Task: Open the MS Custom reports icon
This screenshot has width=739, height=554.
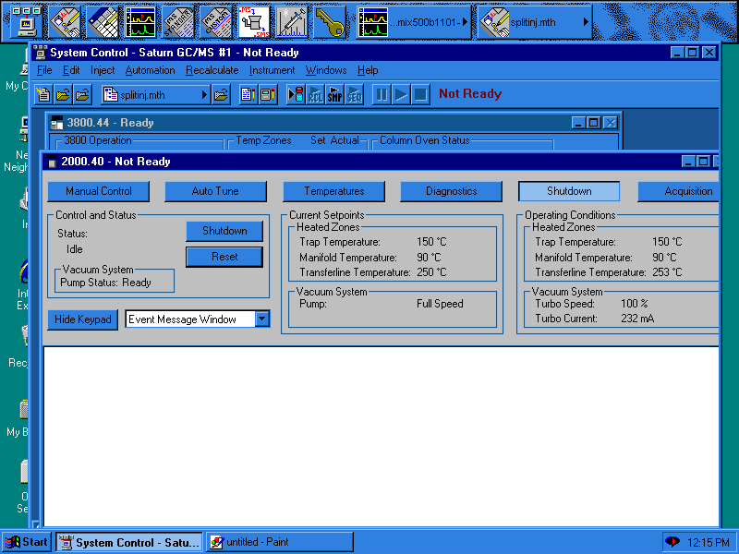Action: (x=216, y=21)
